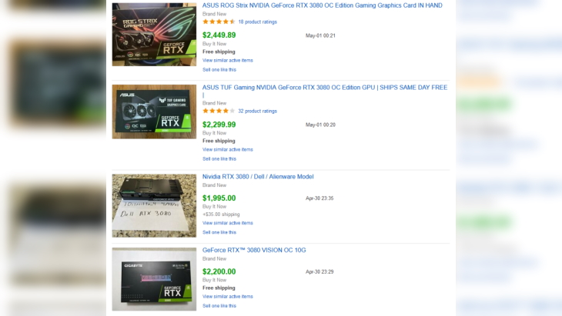Click the star rating icons for ROG Strix
Screen dimensions: 562x316
coord(219,22)
